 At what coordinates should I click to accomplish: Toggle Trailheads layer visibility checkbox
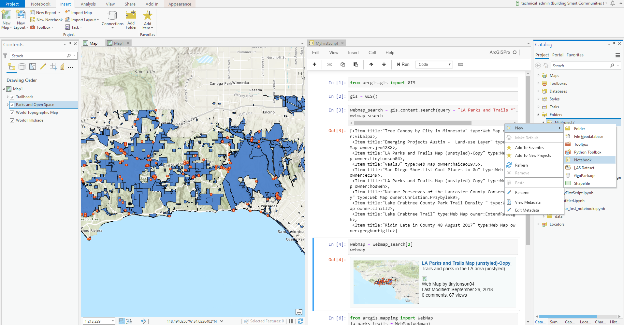point(12,97)
